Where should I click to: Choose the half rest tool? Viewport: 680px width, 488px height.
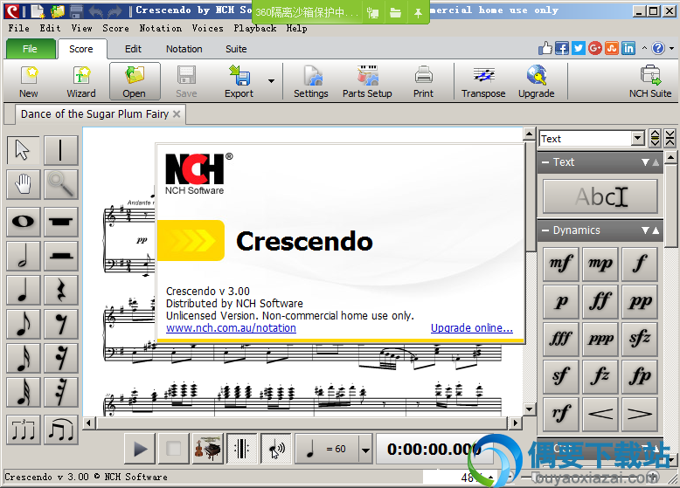click(60, 256)
